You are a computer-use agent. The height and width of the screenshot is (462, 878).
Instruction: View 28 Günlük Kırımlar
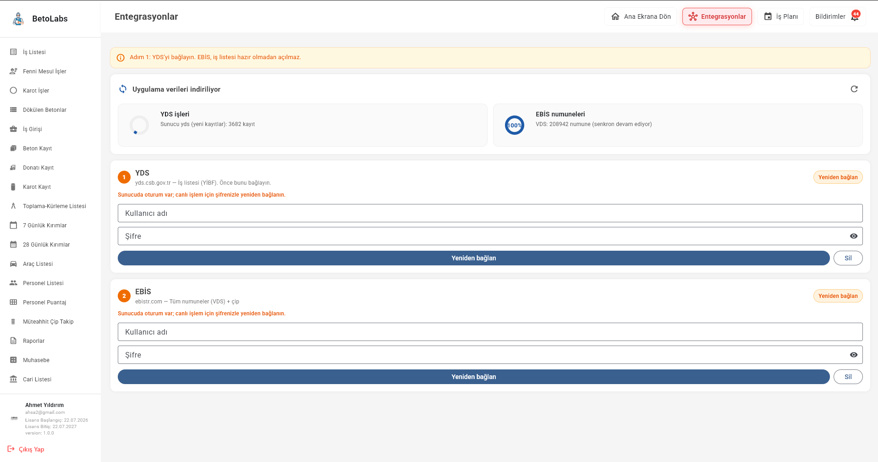tap(50, 245)
